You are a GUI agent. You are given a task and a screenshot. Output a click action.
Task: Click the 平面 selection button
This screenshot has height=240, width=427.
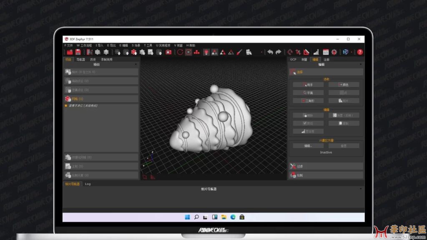tap(308, 93)
